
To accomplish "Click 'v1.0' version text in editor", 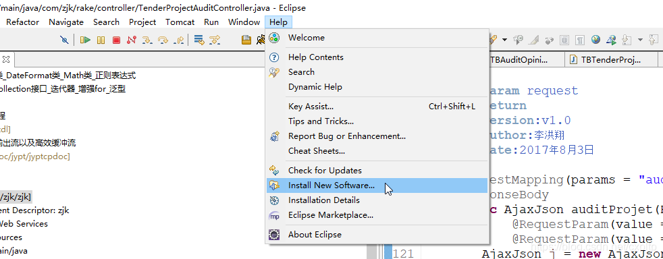I will [556, 121].
